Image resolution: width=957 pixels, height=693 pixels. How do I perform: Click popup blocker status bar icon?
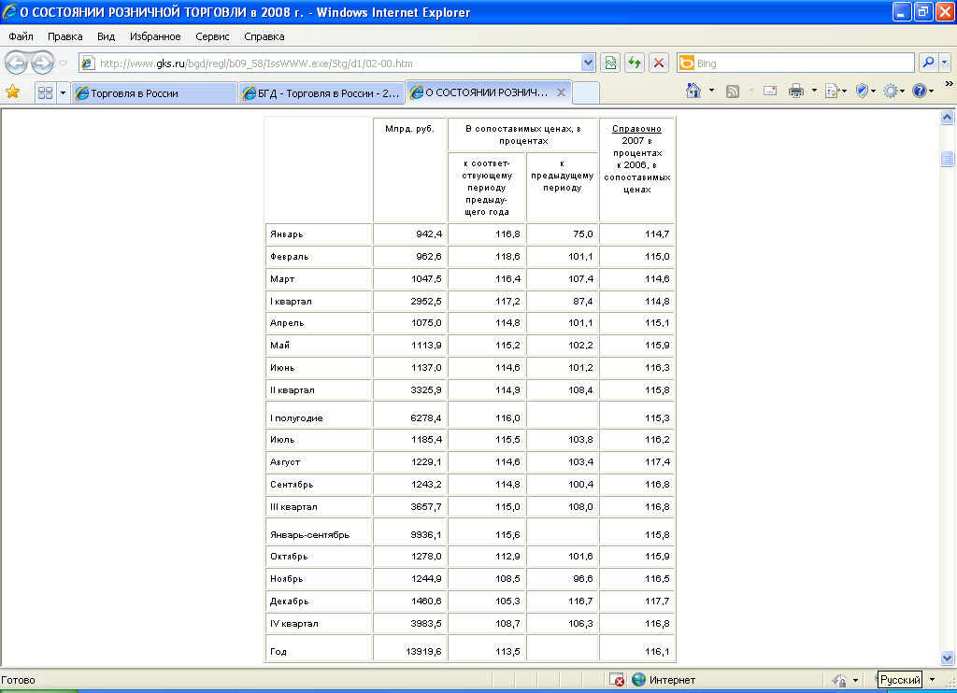tap(617, 680)
